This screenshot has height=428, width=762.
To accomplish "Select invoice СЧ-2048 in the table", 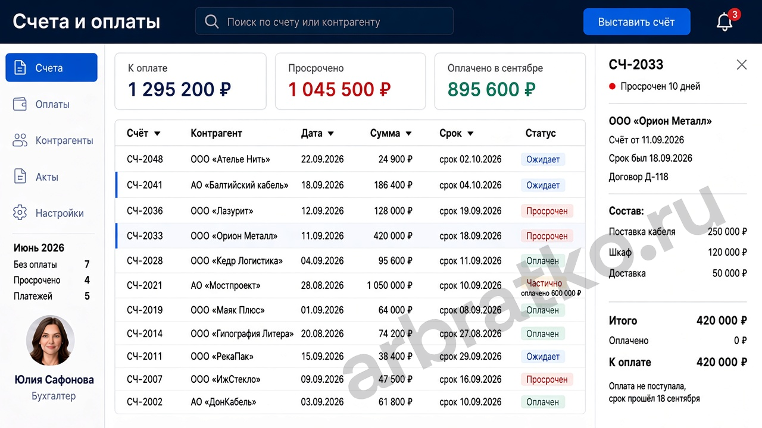I will click(145, 159).
